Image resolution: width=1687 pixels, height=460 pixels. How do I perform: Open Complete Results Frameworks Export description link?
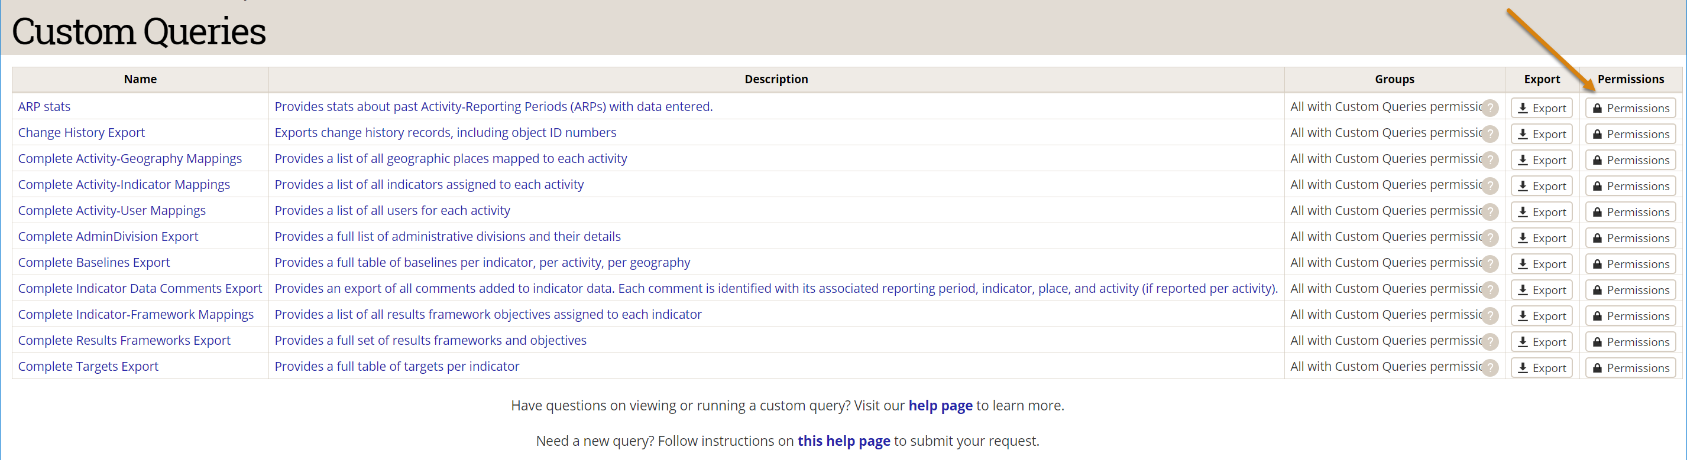[430, 340]
